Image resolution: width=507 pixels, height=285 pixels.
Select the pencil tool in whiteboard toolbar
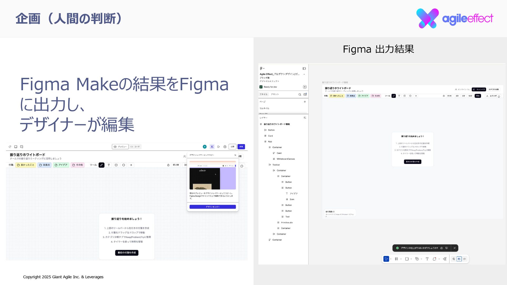101,165
